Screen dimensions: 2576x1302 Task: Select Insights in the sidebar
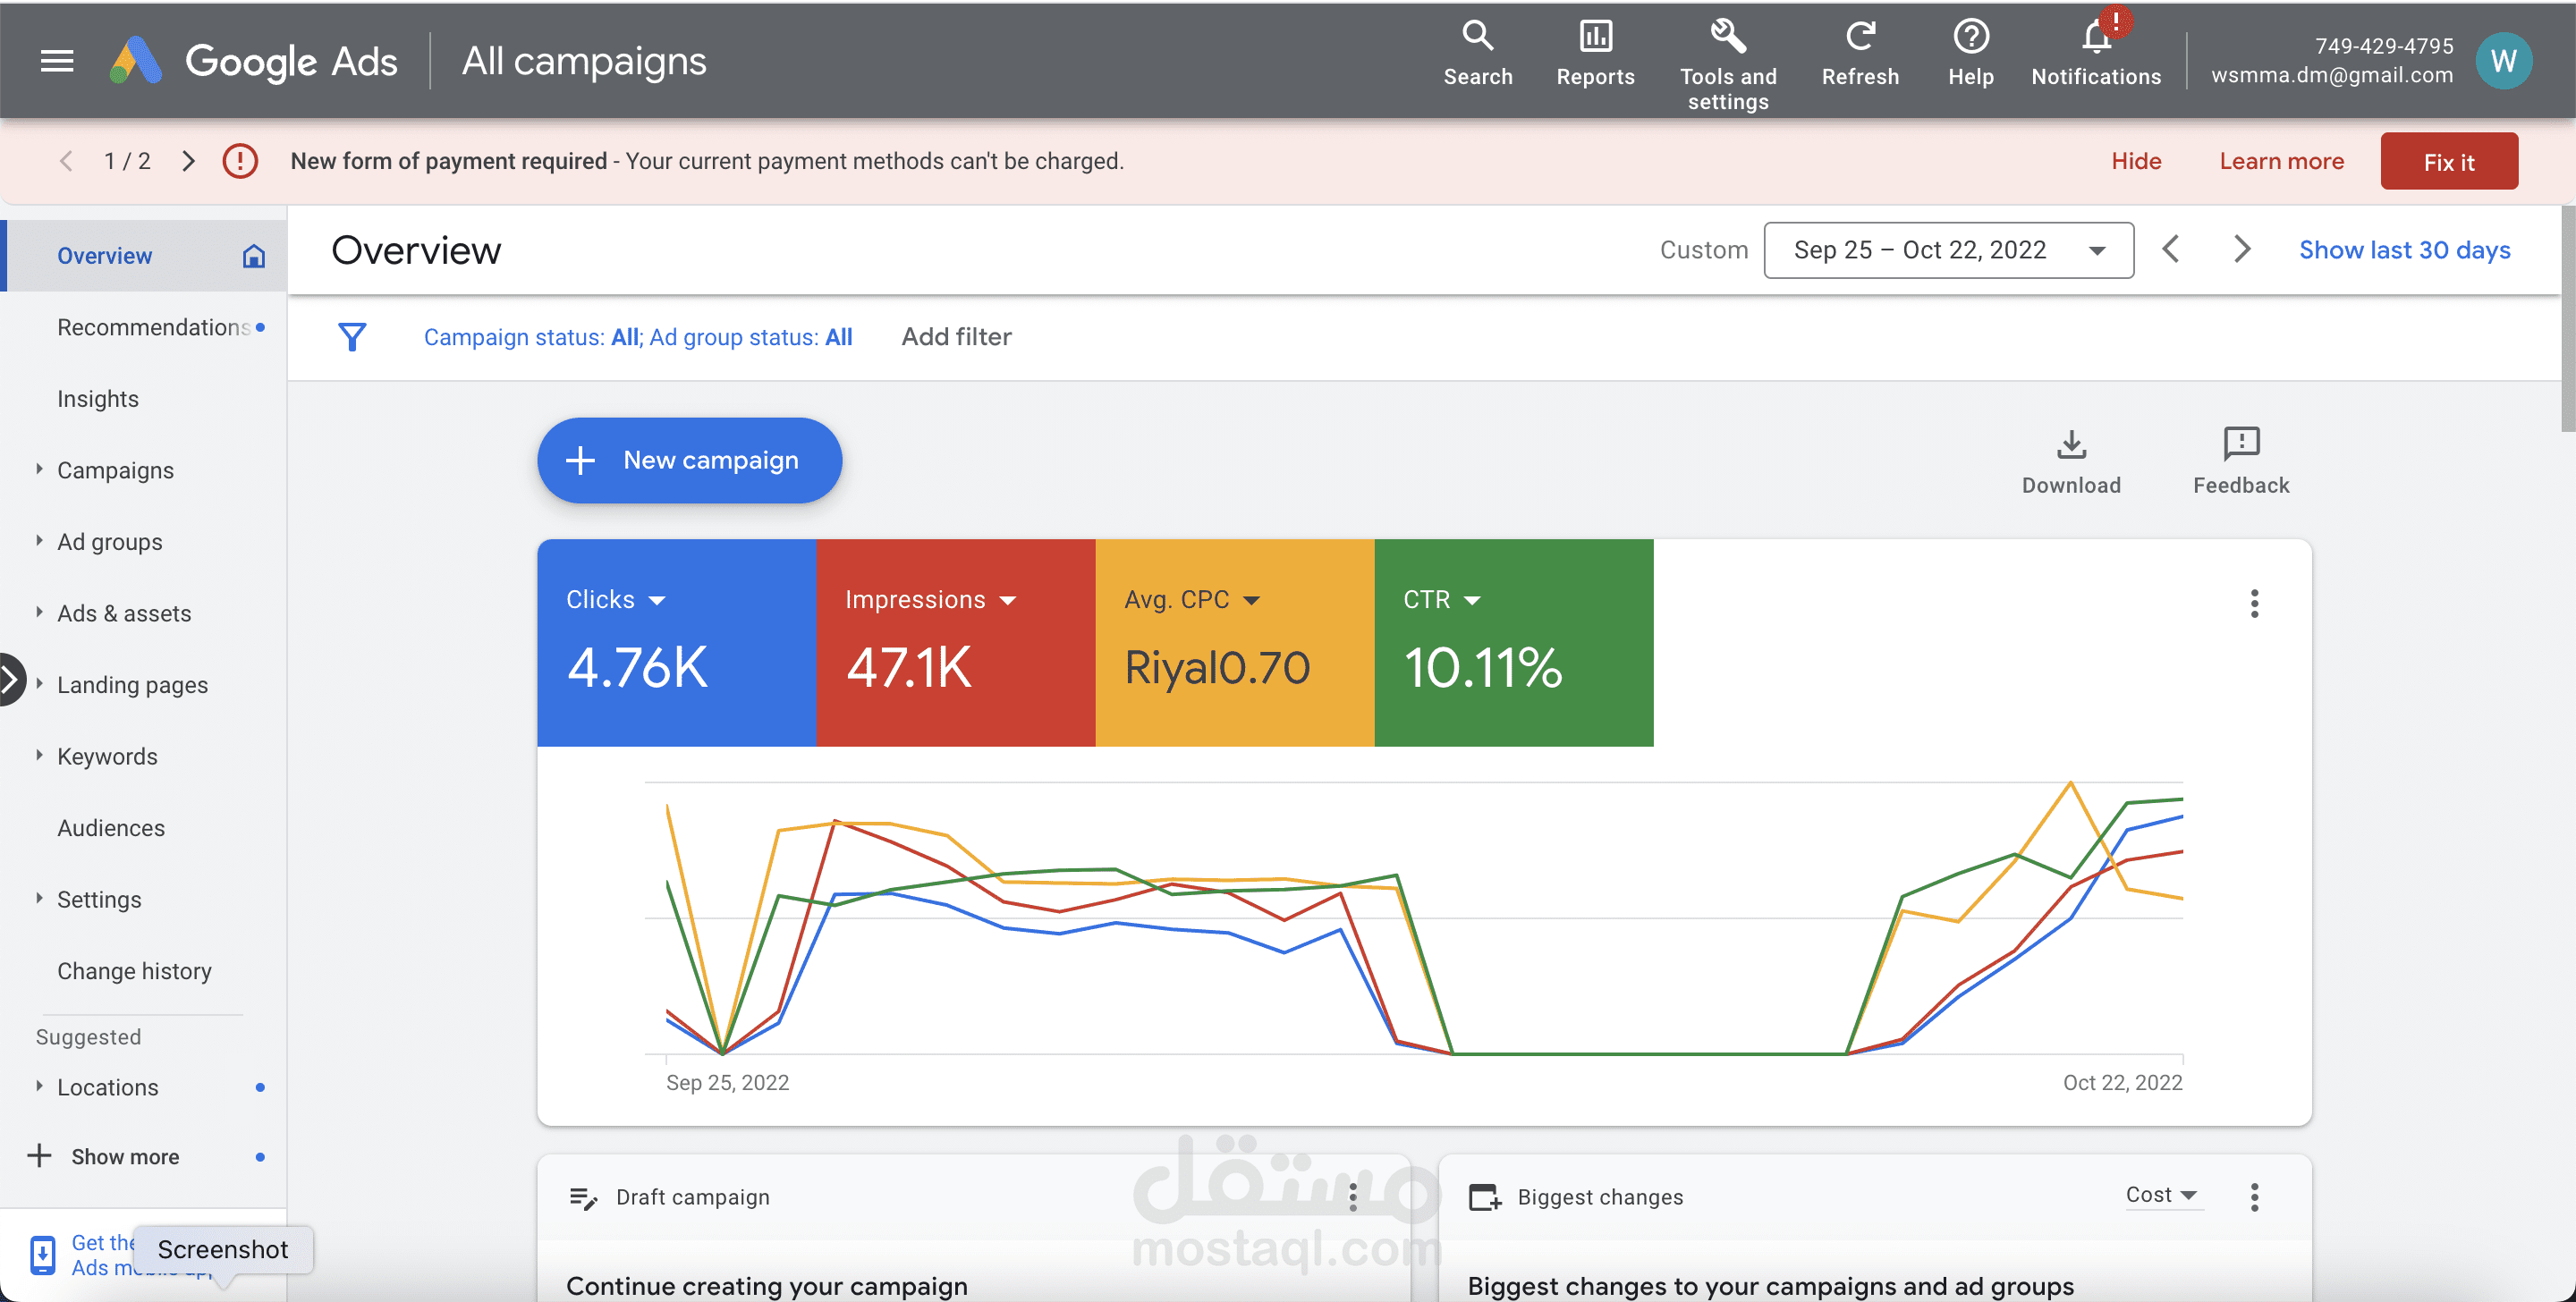(98, 399)
